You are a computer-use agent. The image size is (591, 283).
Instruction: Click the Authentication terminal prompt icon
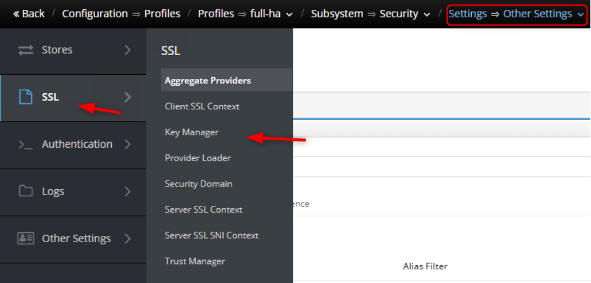pyautogui.click(x=25, y=145)
